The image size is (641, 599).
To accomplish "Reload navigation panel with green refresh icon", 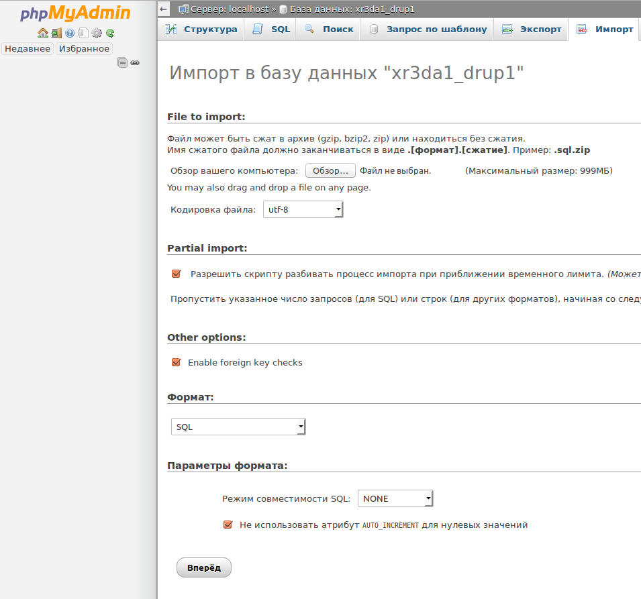I will [x=110, y=33].
